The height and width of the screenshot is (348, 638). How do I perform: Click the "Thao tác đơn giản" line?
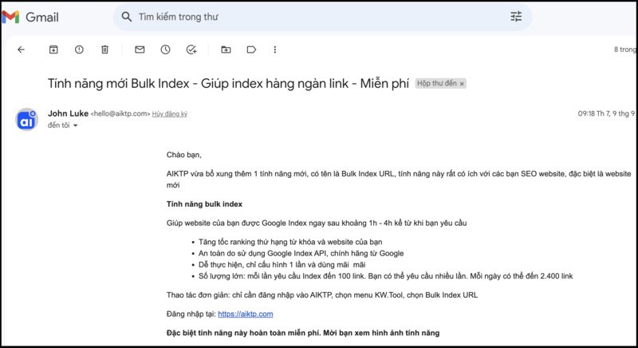[x=322, y=295]
